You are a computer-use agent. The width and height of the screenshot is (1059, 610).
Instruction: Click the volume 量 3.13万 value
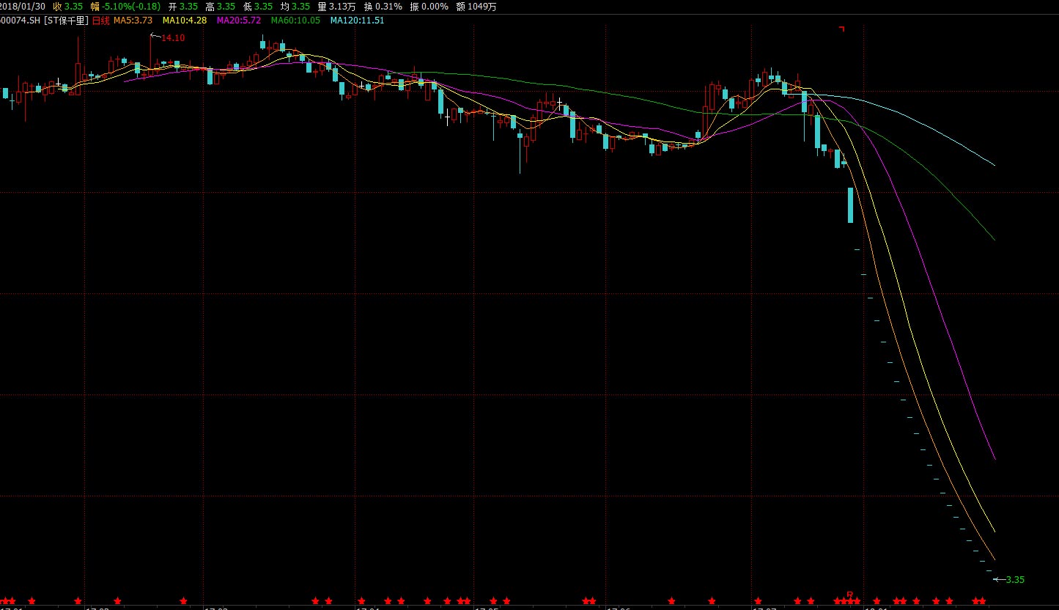coord(336,6)
